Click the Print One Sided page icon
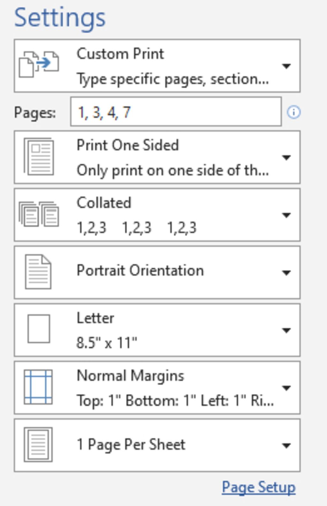The image size is (327, 506). point(39,157)
